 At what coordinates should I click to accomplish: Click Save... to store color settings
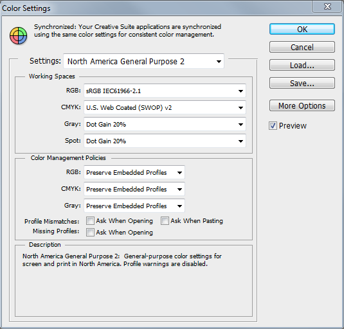pyautogui.click(x=302, y=83)
